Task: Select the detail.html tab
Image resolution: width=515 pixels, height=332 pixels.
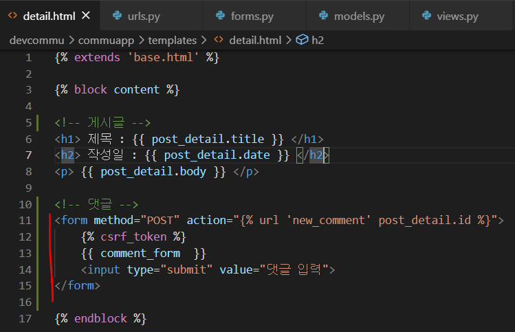Action: [50, 16]
